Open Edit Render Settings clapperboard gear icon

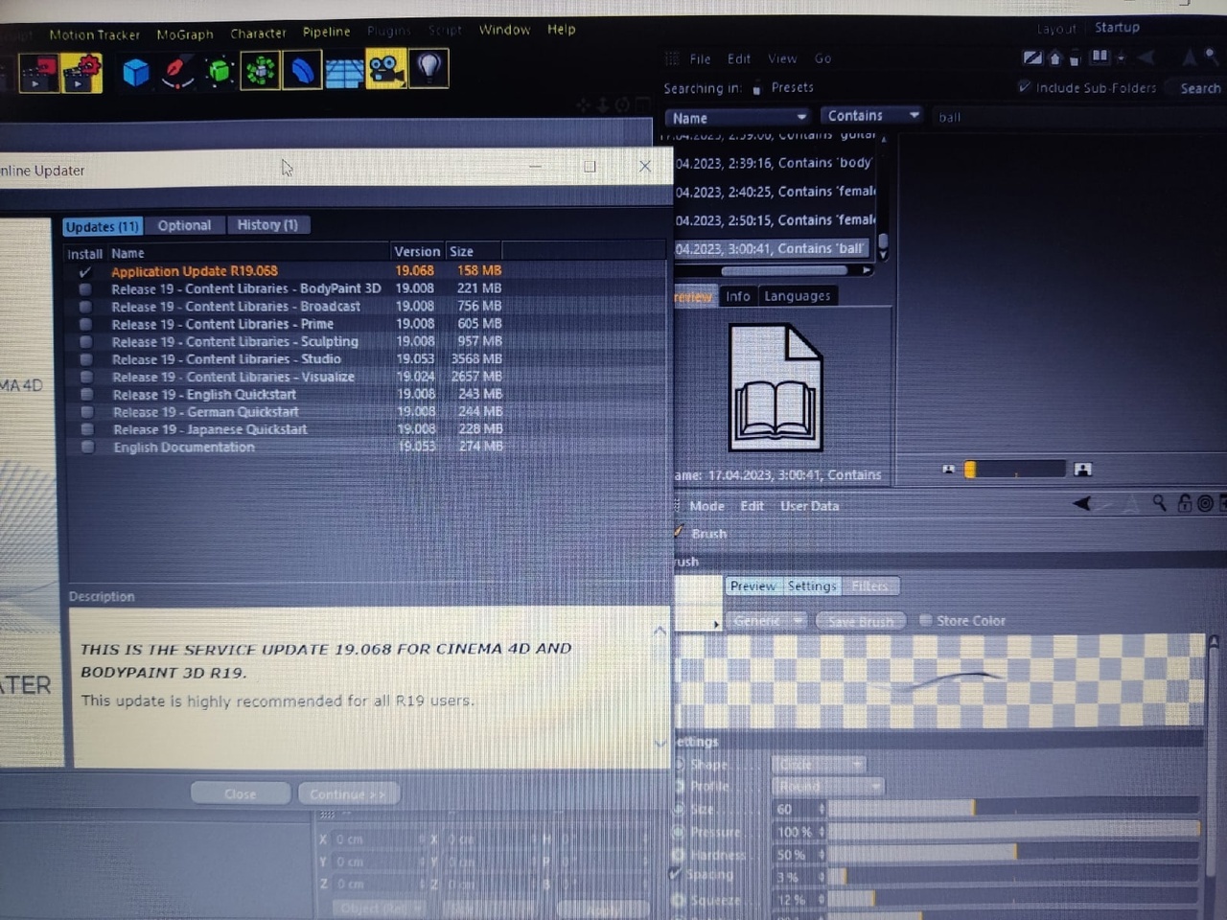tap(81, 73)
